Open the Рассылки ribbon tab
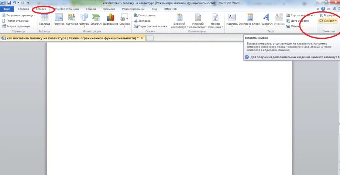 coord(109,9)
